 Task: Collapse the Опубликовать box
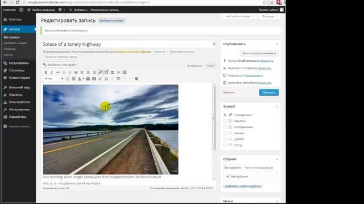click(277, 44)
